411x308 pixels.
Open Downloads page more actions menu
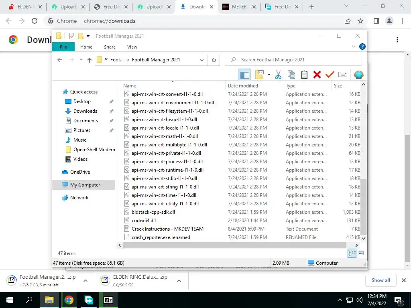pyautogui.click(x=397, y=40)
